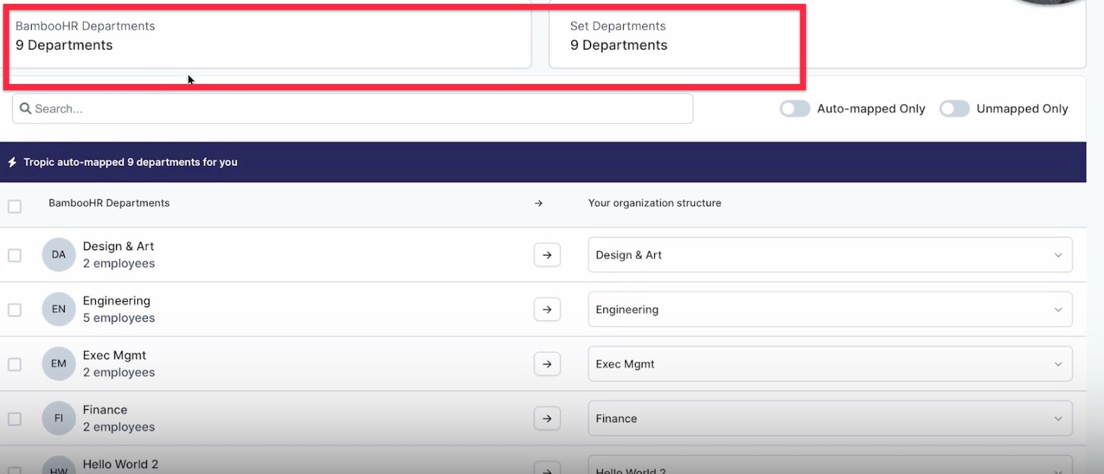Image resolution: width=1104 pixels, height=474 pixels.
Task: Mark the Finance row checkbox
Action: [14, 418]
